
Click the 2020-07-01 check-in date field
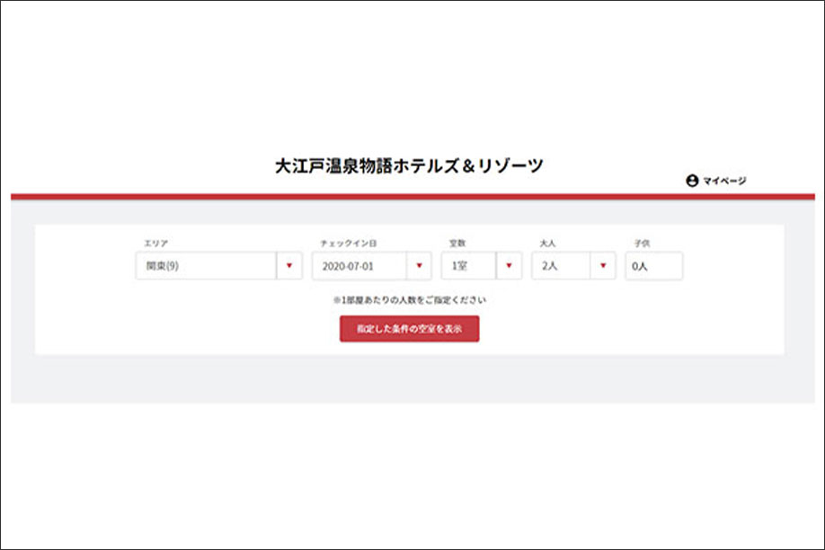tap(359, 266)
